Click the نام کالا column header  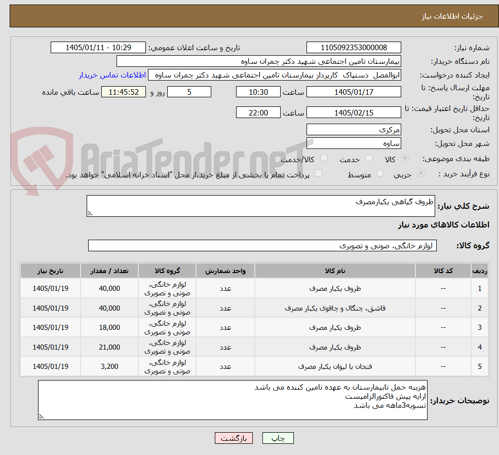335,271
